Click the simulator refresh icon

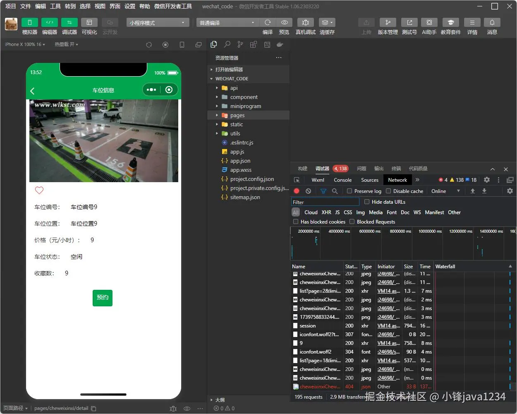pos(149,45)
